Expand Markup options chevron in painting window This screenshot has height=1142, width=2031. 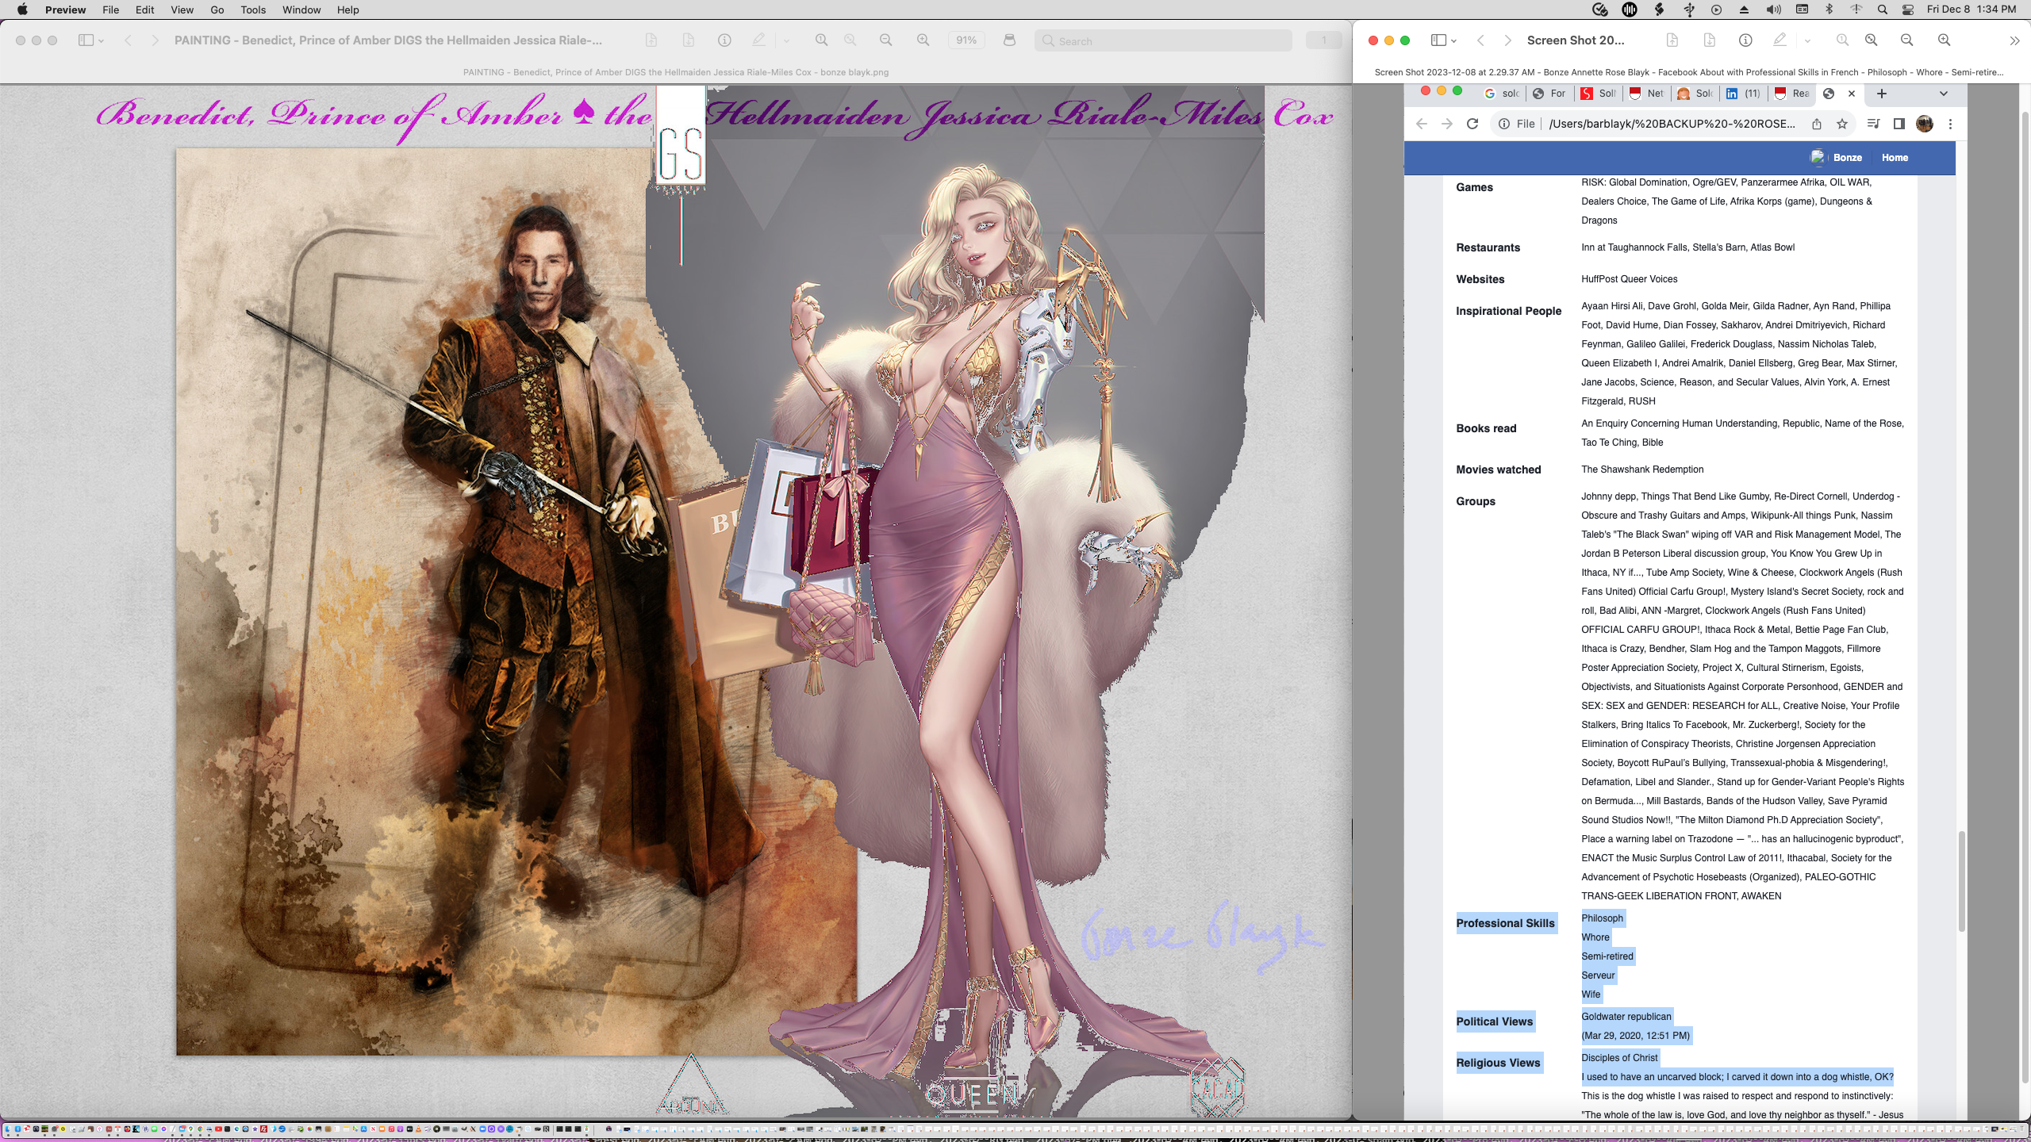[786, 41]
